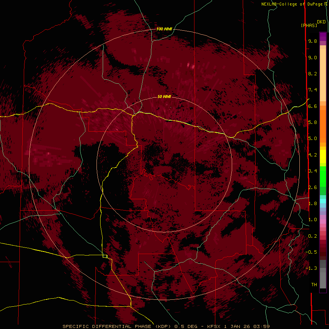This screenshot has width=329, height=329.
Task: Click the 5.0 value on the color scale
Action: click(313, 139)
